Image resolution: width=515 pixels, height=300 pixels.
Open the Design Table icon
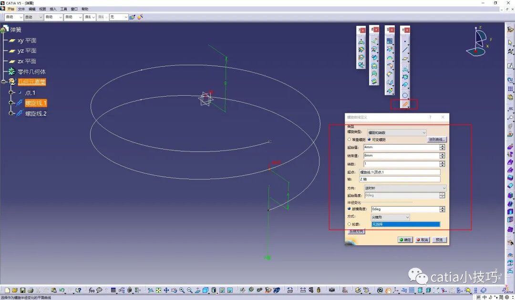click(x=113, y=290)
